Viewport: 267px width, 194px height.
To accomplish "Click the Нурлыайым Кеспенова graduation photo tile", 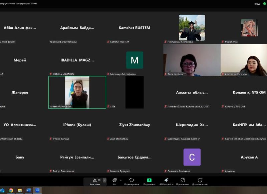I will click(192, 27).
